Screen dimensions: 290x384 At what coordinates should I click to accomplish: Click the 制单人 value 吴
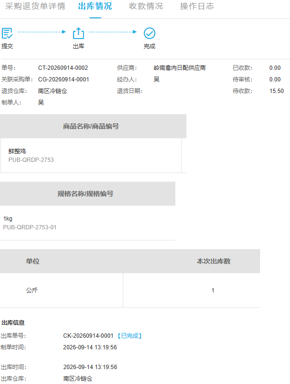[41, 102]
